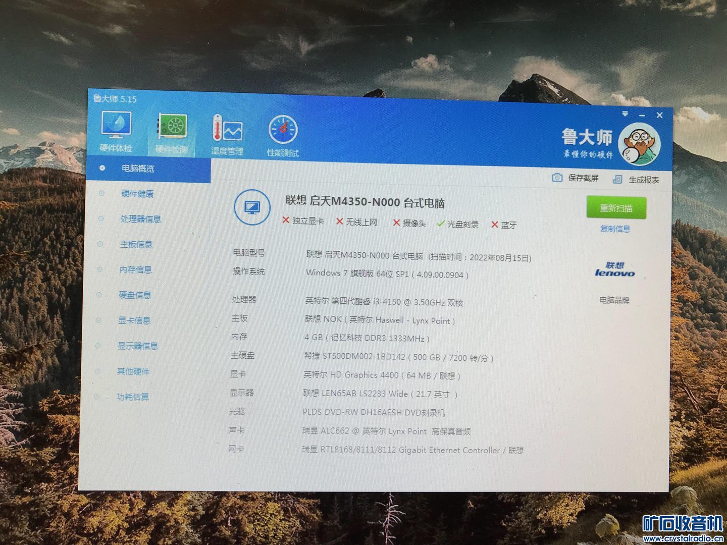Image resolution: width=727 pixels, height=545 pixels.
Task: Open 主板信息 sidebar item
Action: point(136,244)
